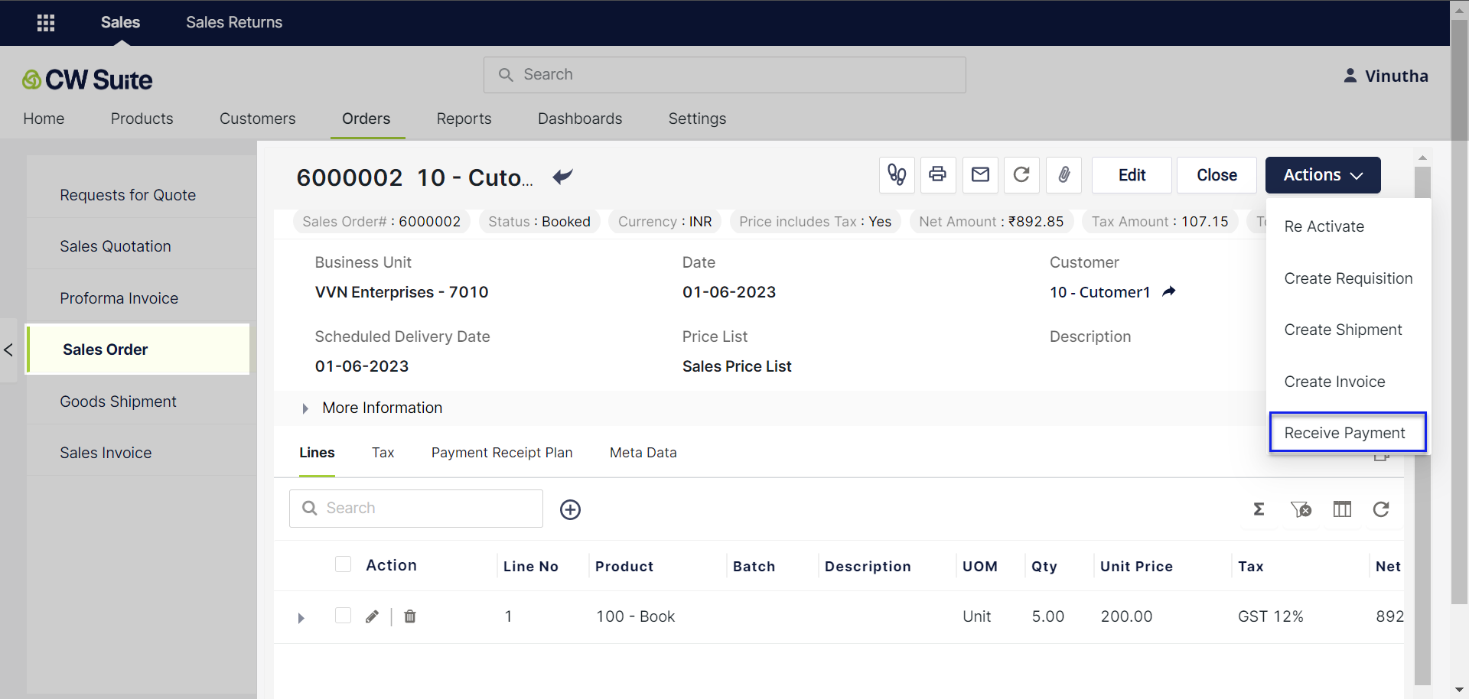The width and height of the screenshot is (1469, 699).
Task: Click the attachment paperclip icon
Action: (1063, 175)
